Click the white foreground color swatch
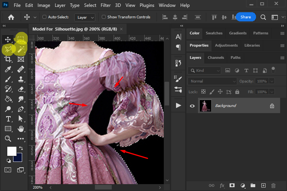 tap(11, 151)
